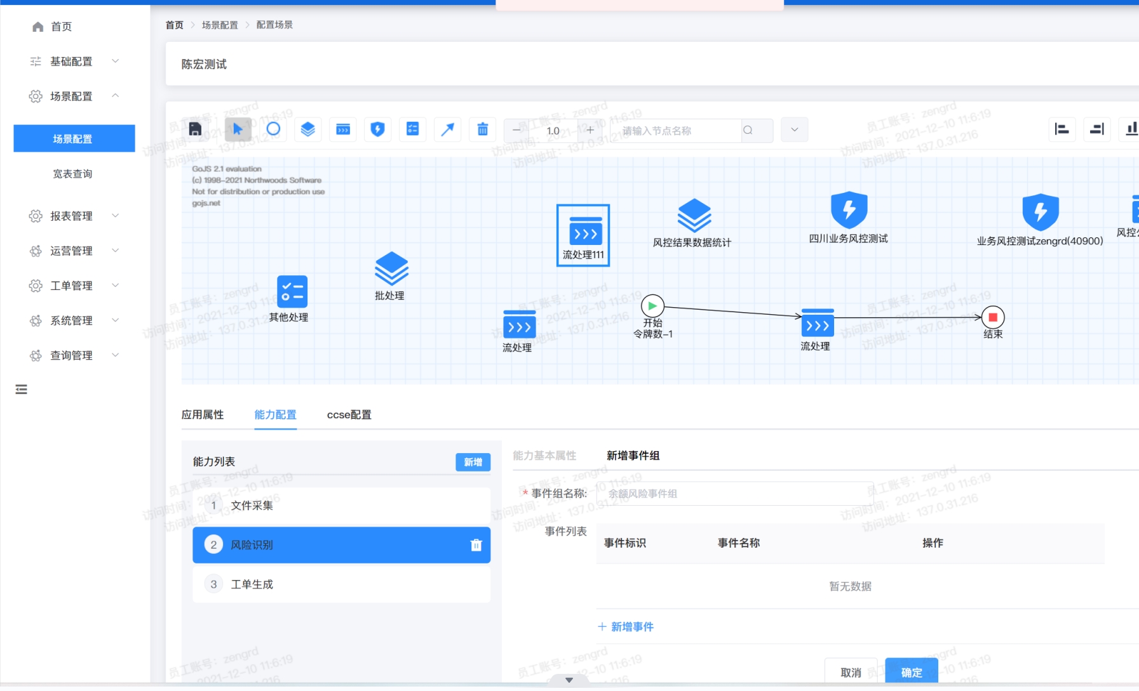
Task: Decrease zoom with minus button
Action: click(x=516, y=130)
